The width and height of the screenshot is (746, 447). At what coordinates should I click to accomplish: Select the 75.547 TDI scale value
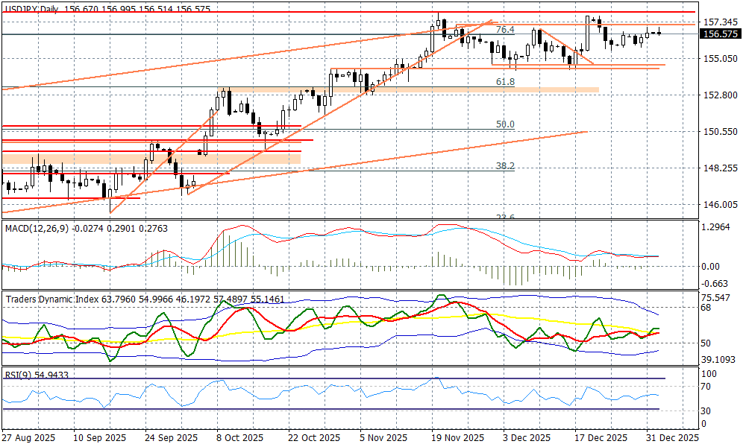tap(718, 297)
